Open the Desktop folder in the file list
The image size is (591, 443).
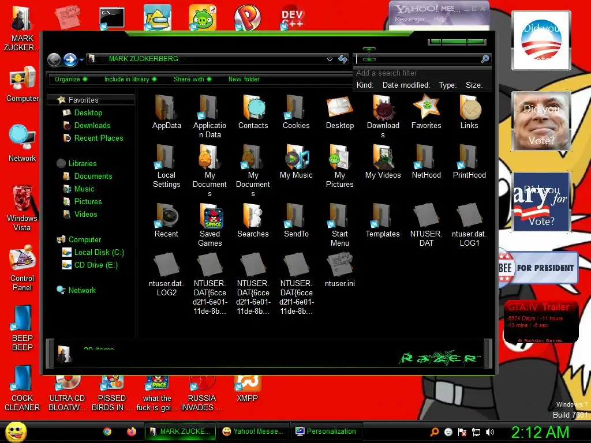339,112
